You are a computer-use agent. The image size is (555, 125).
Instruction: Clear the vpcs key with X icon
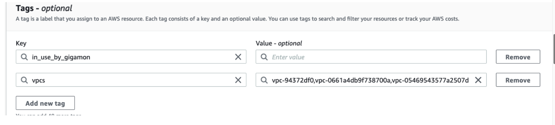click(238, 80)
